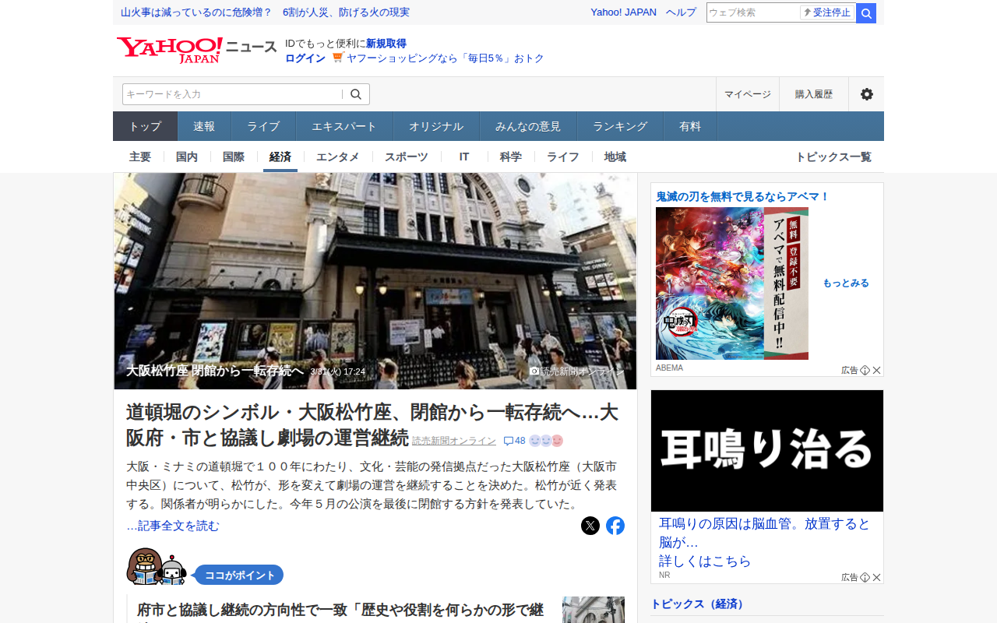Click the 耳鳴りの原因は脳血管 ad text

765,542
